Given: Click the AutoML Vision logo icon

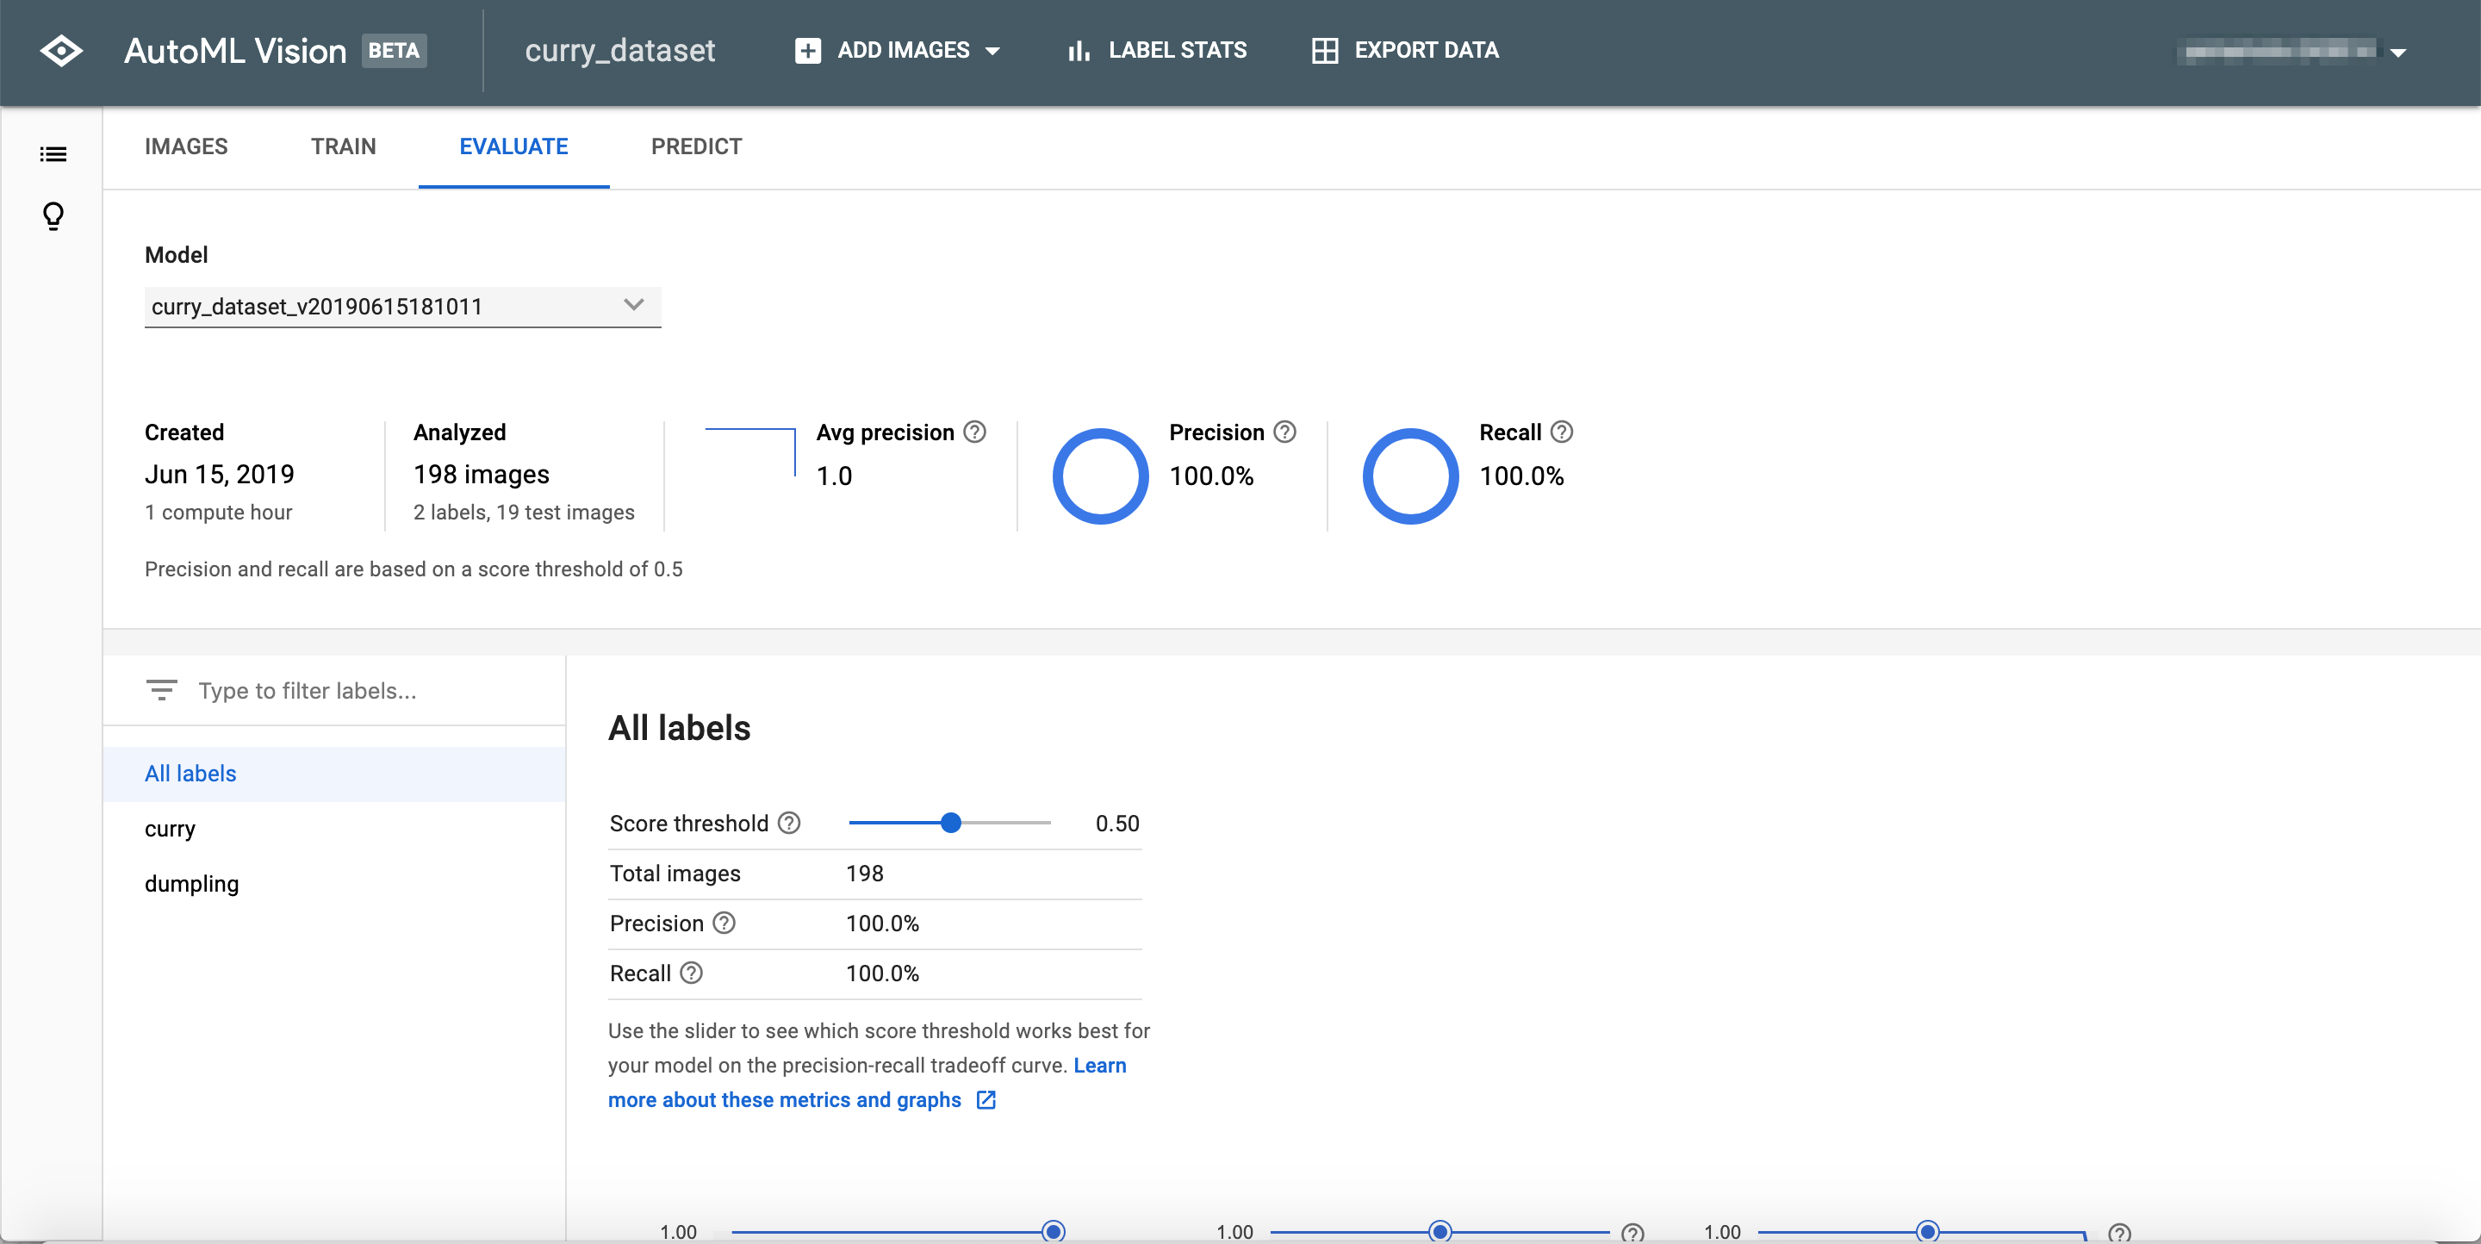Looking at the screenshot, I should pos(62,50).
